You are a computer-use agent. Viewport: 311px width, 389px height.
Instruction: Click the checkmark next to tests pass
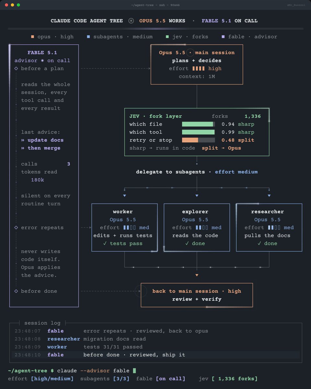click(105, 243)
